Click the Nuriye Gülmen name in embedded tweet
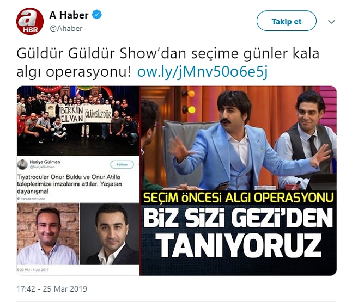 coord(45,162)
